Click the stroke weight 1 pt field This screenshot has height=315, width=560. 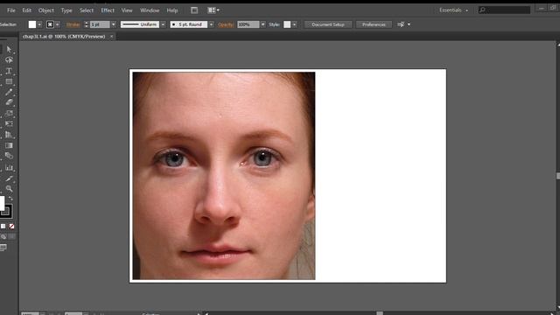100,24
